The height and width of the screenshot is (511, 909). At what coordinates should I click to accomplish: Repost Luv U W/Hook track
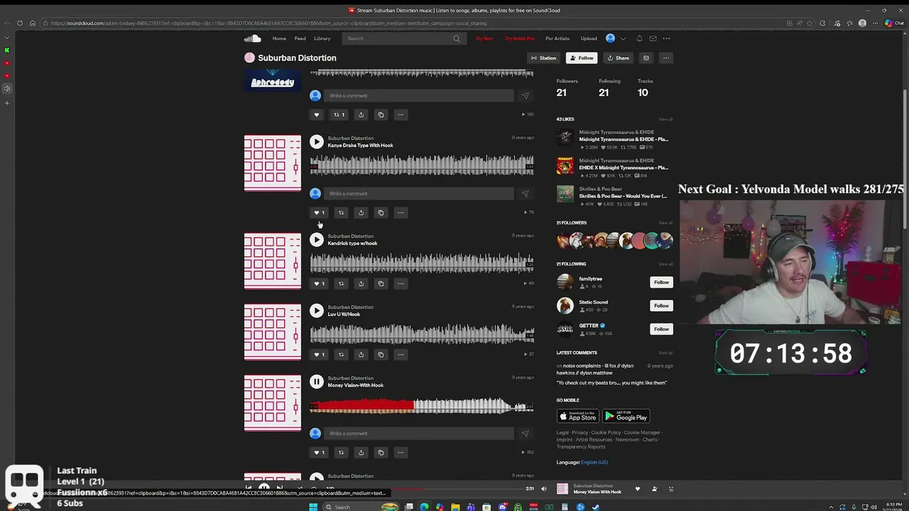pos(341,354)
